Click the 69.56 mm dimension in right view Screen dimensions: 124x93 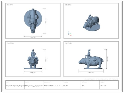tap(91, 73)
